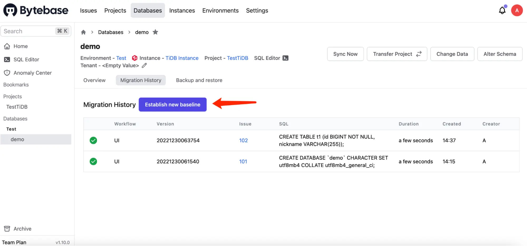Edit the Tenant value pencil icon
This screenshot has width=527, height=246.
[144, 65]
